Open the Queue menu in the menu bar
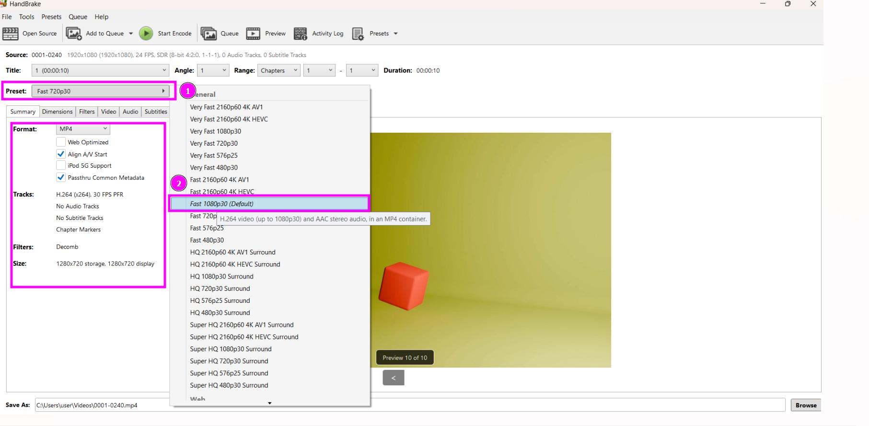 [78, 17]
